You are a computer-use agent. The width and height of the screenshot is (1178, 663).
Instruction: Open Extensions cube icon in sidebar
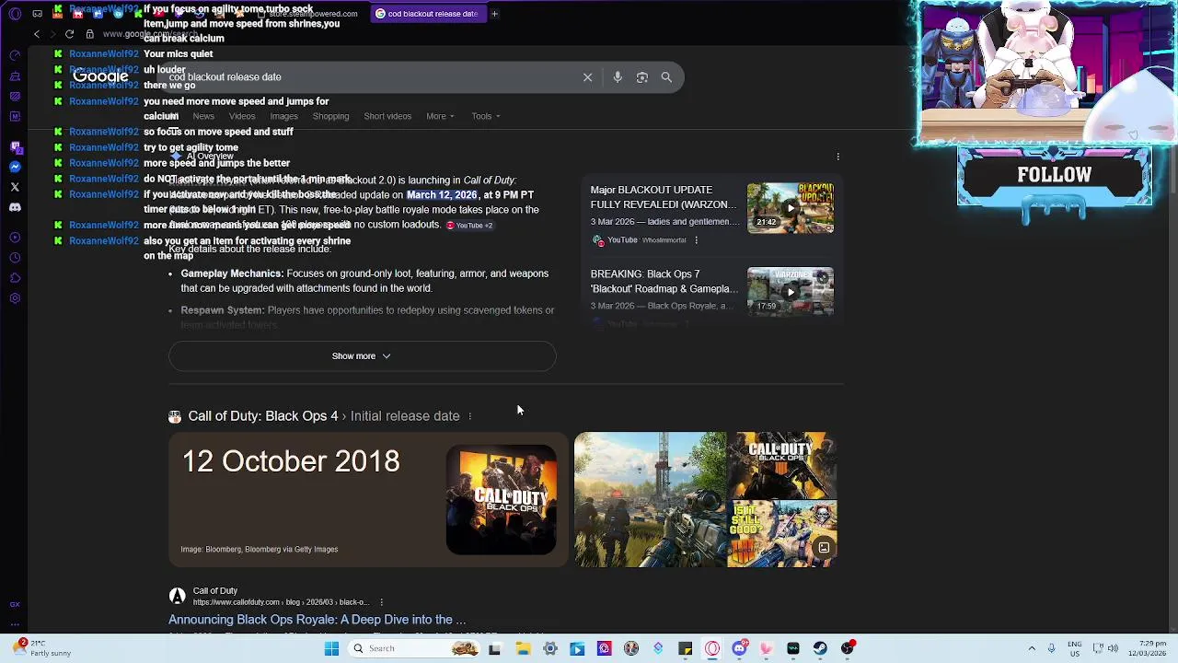pos(15,278)
